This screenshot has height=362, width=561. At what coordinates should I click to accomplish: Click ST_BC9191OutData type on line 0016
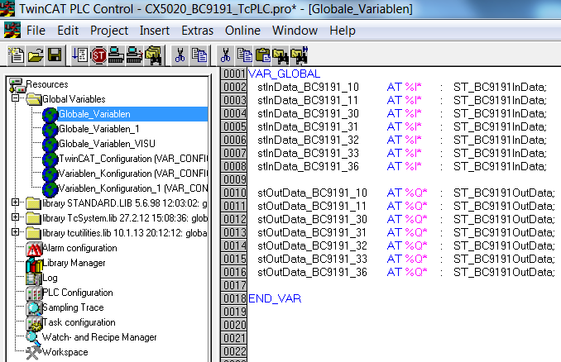click(x=504, y=272)
